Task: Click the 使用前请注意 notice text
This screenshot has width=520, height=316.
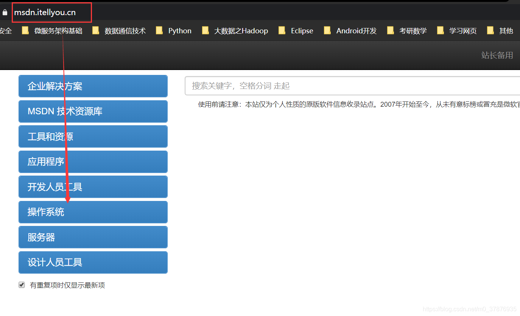Action: click(x=359, y=104)
